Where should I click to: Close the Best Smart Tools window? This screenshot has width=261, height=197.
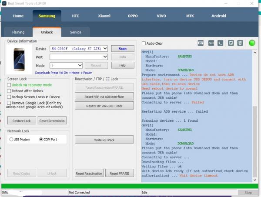click(252, 3)
